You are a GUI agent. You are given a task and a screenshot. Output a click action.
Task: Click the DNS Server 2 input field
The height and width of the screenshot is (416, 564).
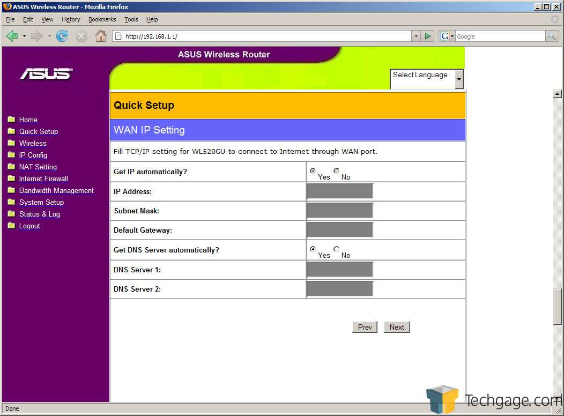(339, 289)
